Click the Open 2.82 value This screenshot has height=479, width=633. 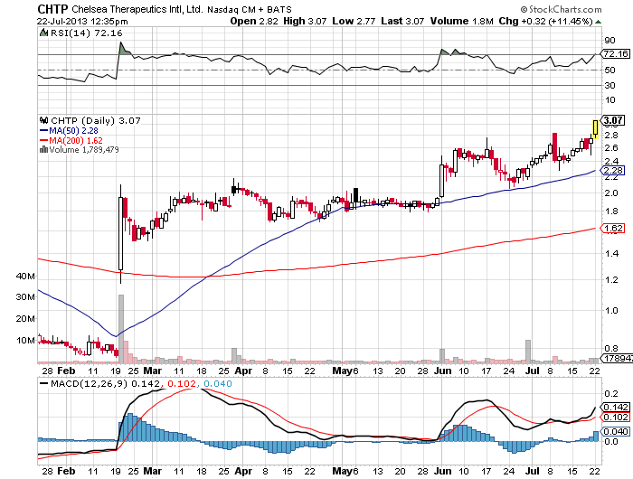[x=254, y=21]
